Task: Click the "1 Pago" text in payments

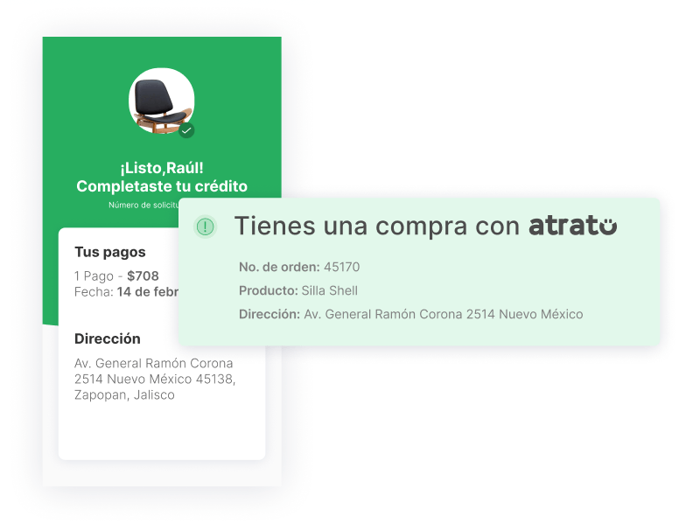Action: (94, 275)
